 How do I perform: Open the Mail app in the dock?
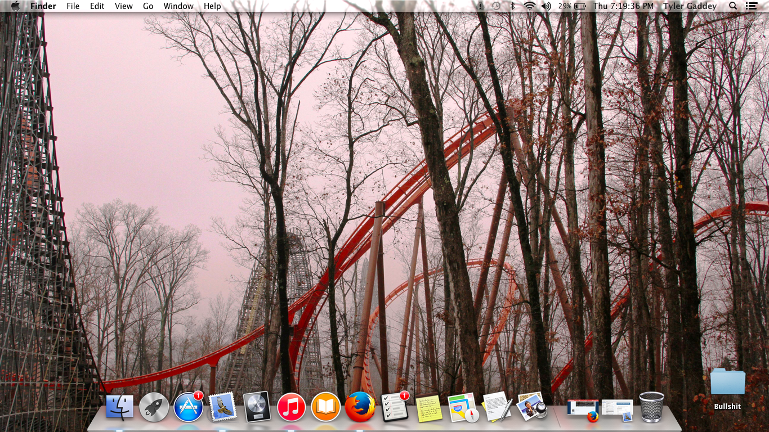tap(222, 407)
